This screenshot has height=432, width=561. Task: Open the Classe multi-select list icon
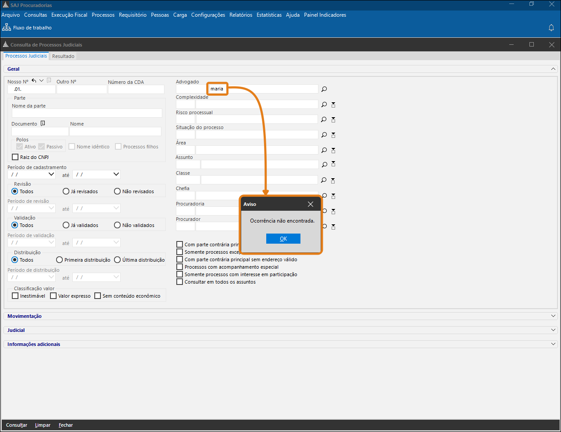click(333, 180)
